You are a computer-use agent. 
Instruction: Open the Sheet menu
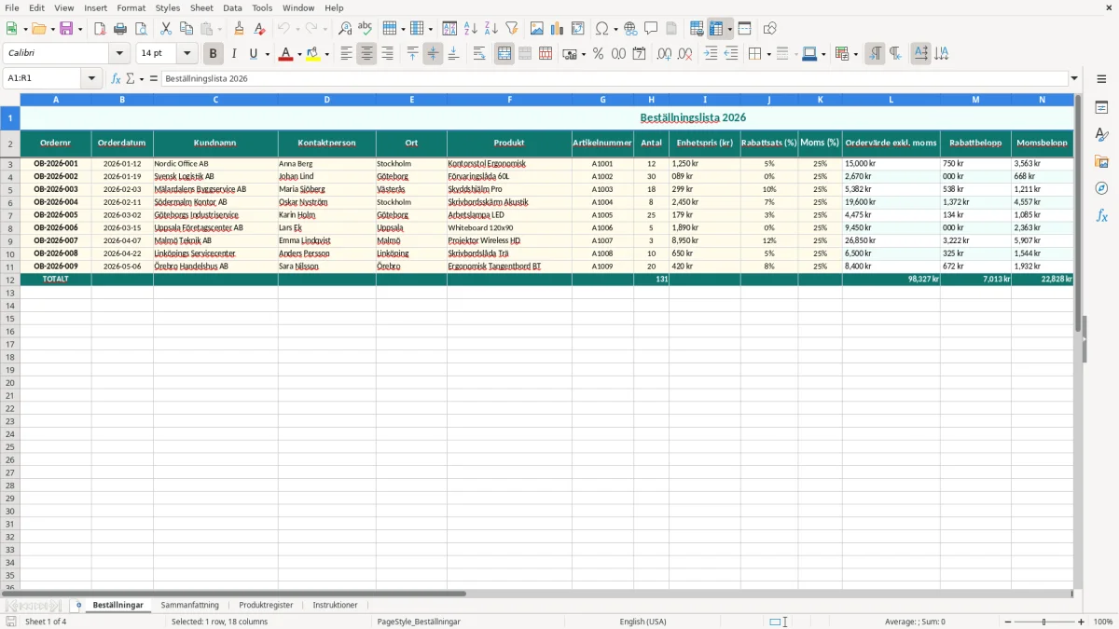201,7
